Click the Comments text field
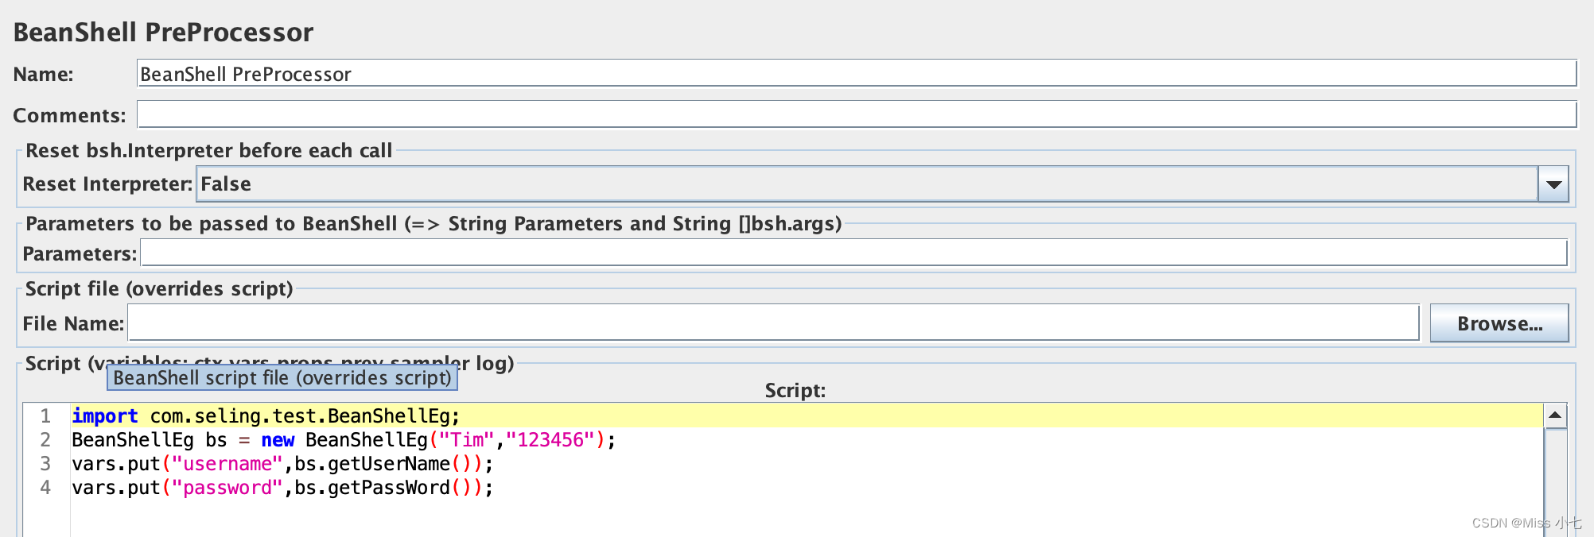This screenshot has height=537, width=1594. [x=857, y=114]
